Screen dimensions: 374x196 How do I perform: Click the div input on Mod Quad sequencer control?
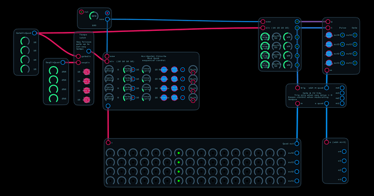[x=107, y=61]
